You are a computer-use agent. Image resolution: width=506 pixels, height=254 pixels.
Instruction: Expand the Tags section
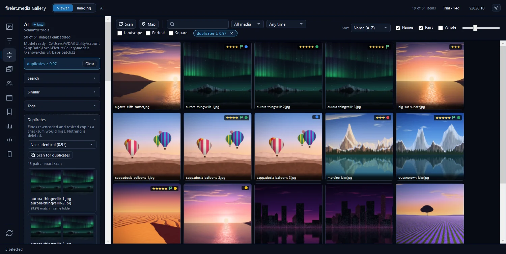(x=62, y=106)
